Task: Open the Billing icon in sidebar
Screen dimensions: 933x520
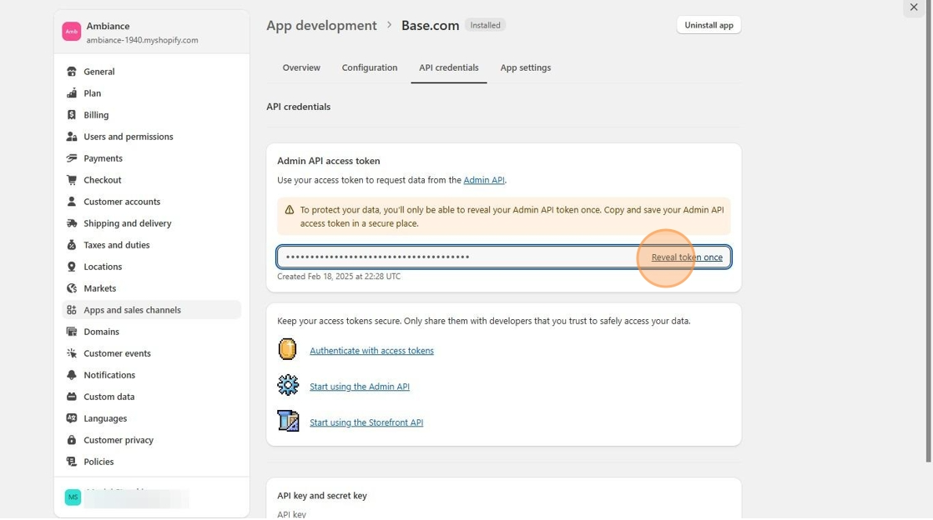Action: pos(72,115)
